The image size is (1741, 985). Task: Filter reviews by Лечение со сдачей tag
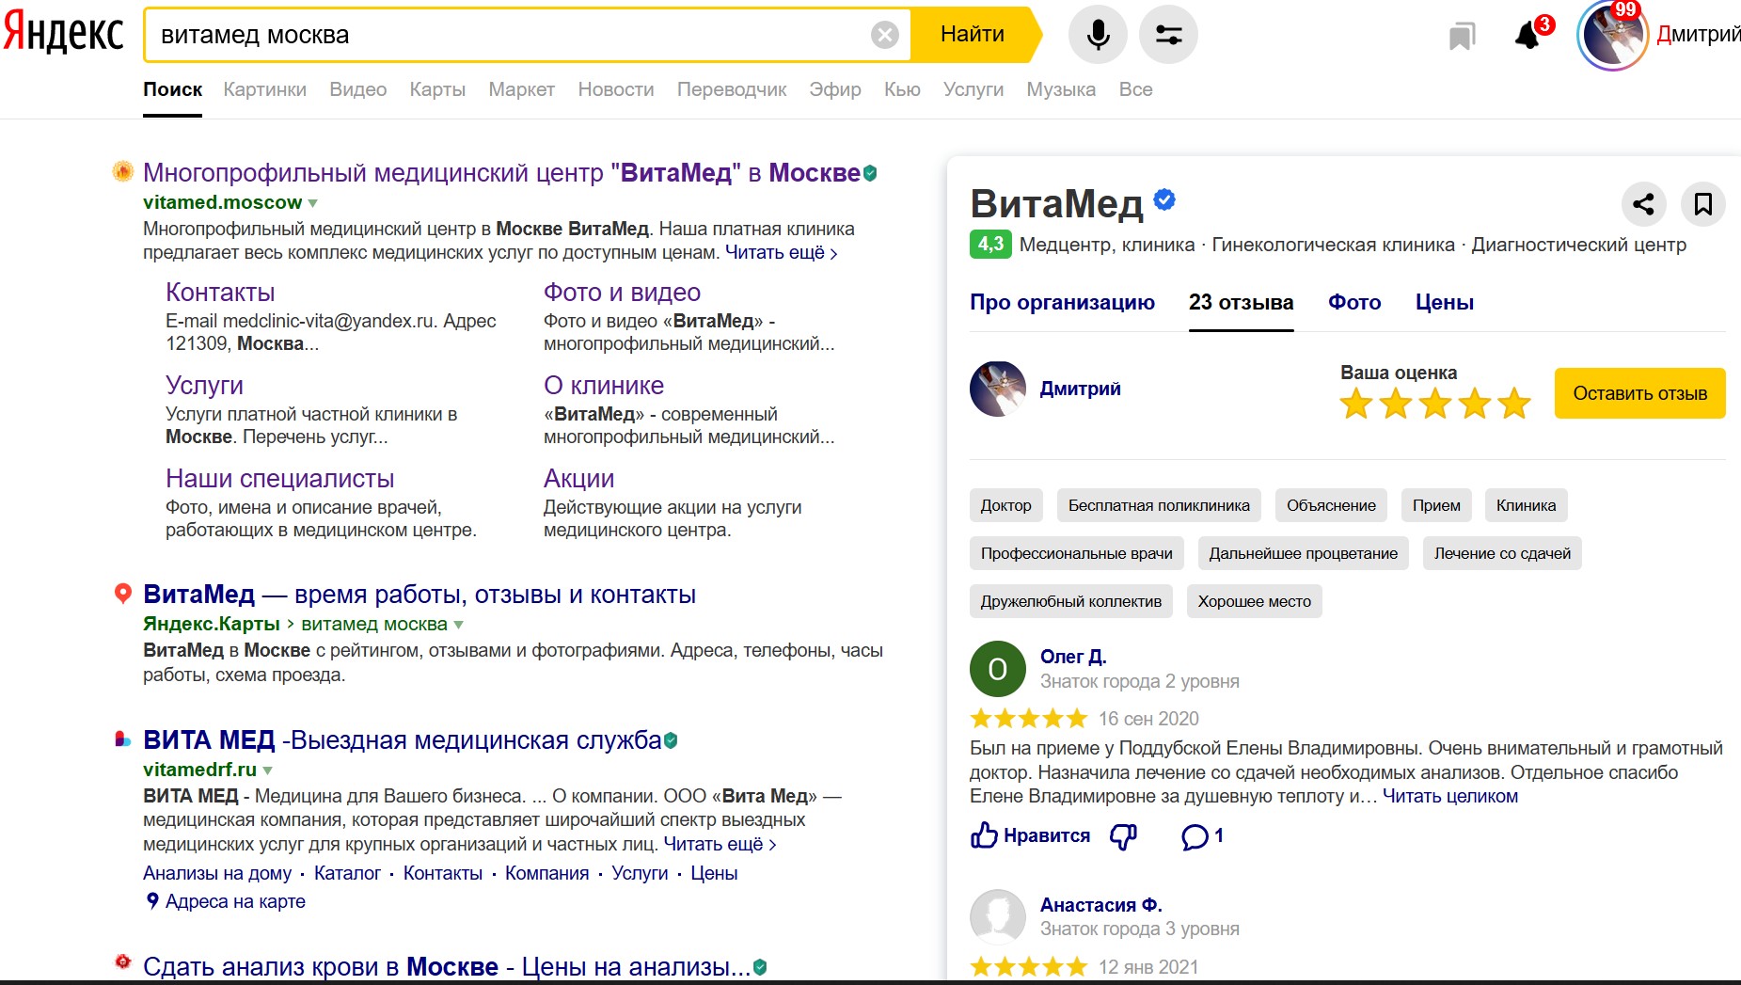pos(1503,553)
